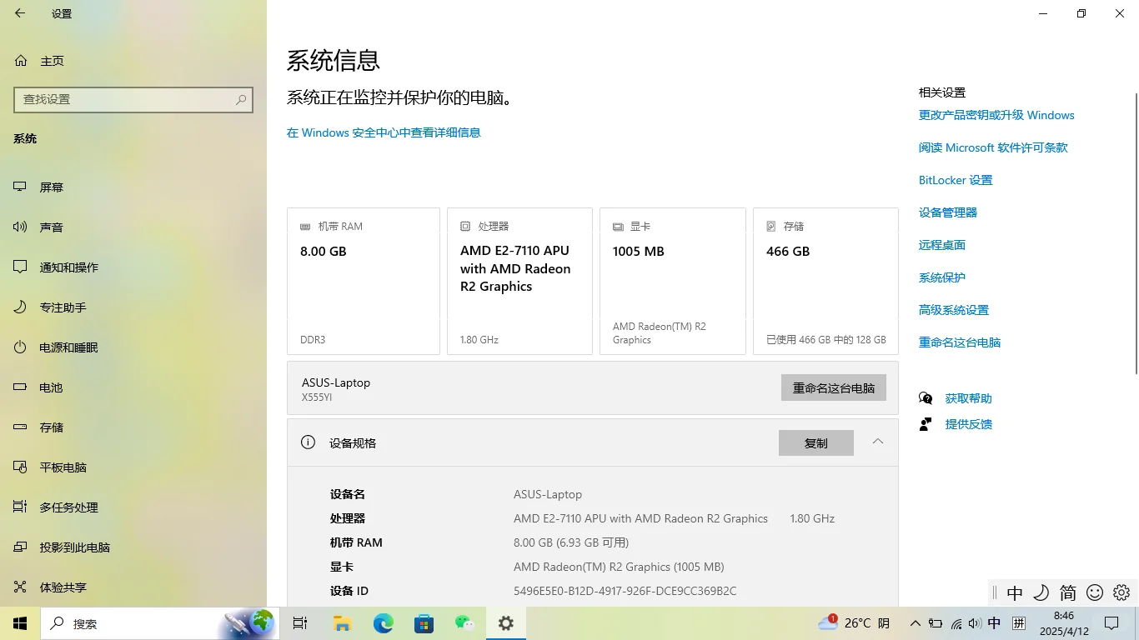Collapse the 设备规格 section
Image resolution: width=1139 pixels, height=640 pixels.
tap(877, 442)
